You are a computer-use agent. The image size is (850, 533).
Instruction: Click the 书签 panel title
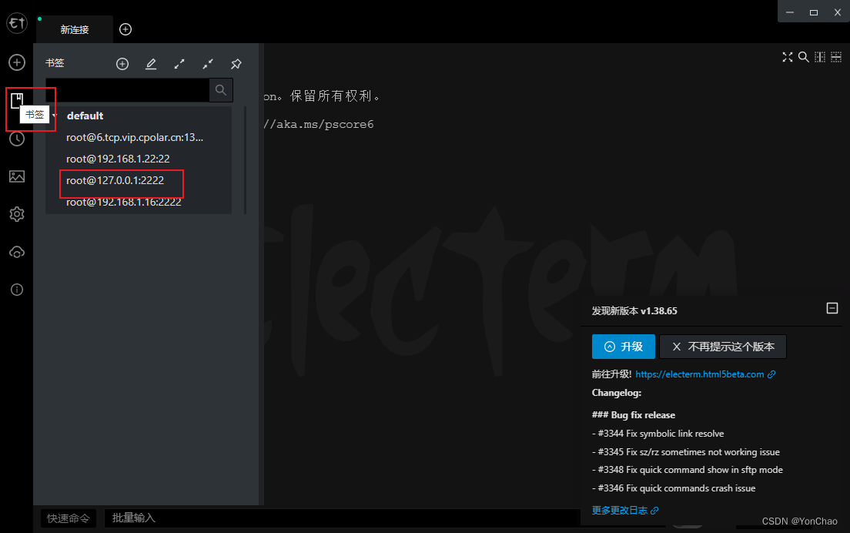(x=54, y=63)
